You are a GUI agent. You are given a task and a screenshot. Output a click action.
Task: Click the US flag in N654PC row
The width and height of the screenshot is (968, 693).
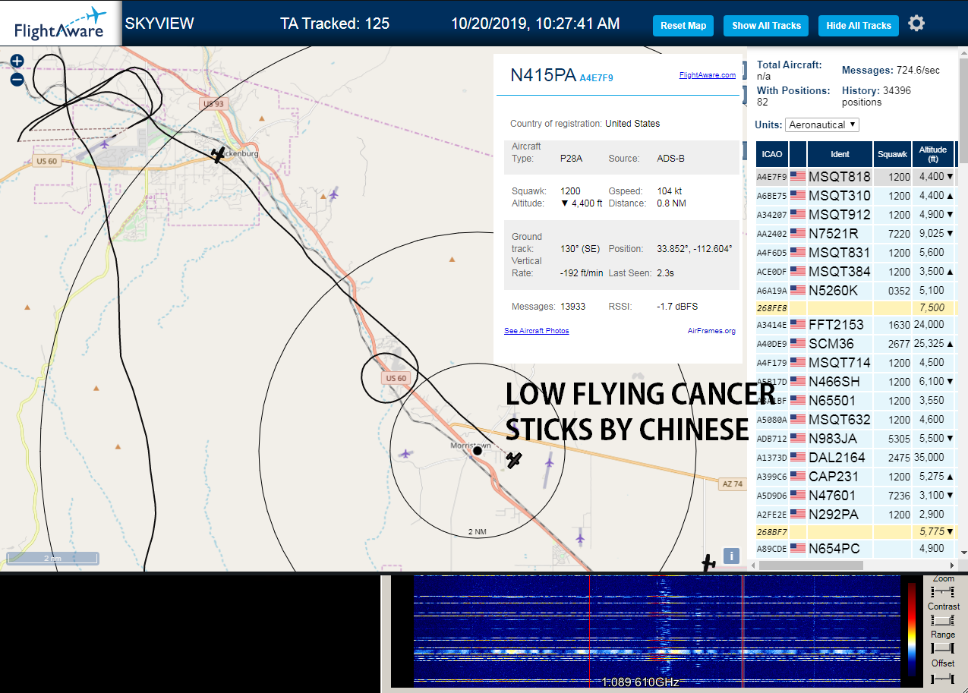798,549
